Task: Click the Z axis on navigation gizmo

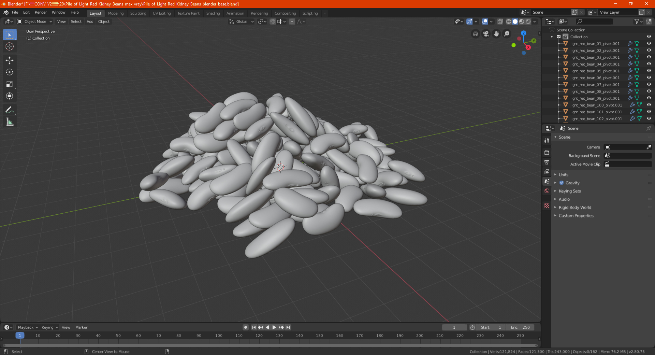Action: 523,33
